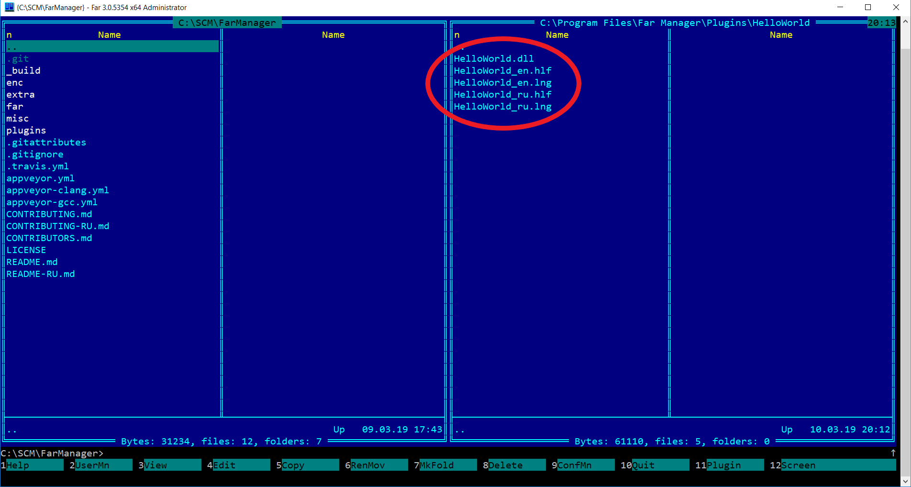
Task: Select the misc folder
Action: pyautogui.click(x=18, y=118)
